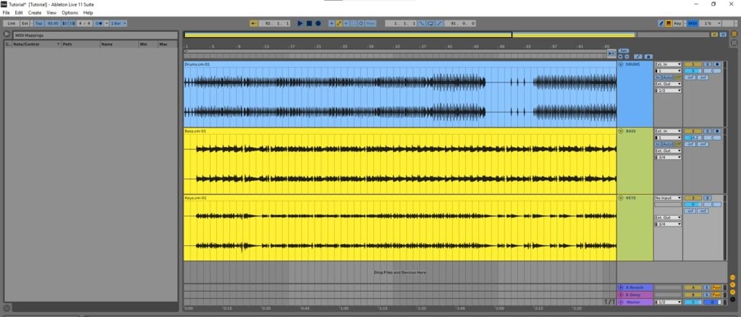Toggle the Arrangement Loop switch
This screenshot has width=741, height=317.
point(431,23)
